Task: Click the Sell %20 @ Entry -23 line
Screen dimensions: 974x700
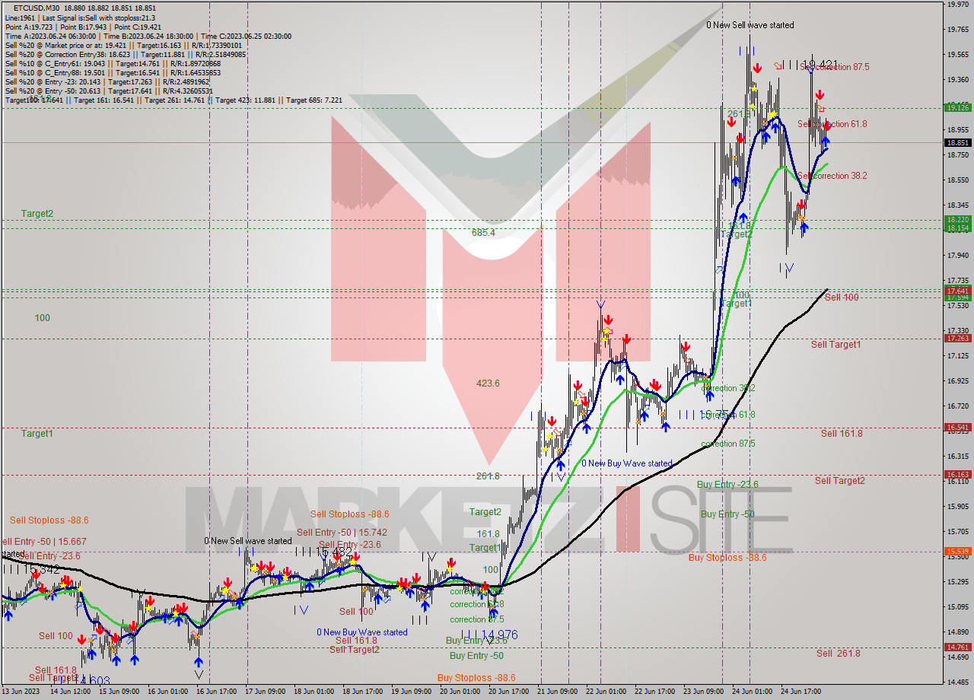Action: [106, 81]
